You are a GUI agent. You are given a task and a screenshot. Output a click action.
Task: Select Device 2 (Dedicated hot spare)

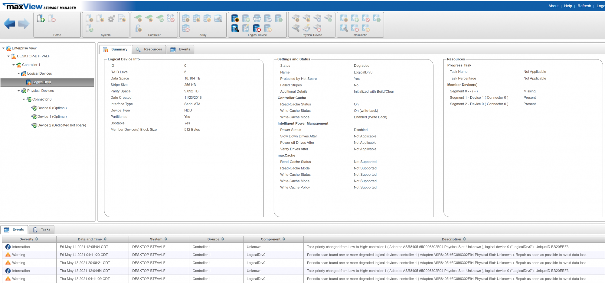(61, 125)
